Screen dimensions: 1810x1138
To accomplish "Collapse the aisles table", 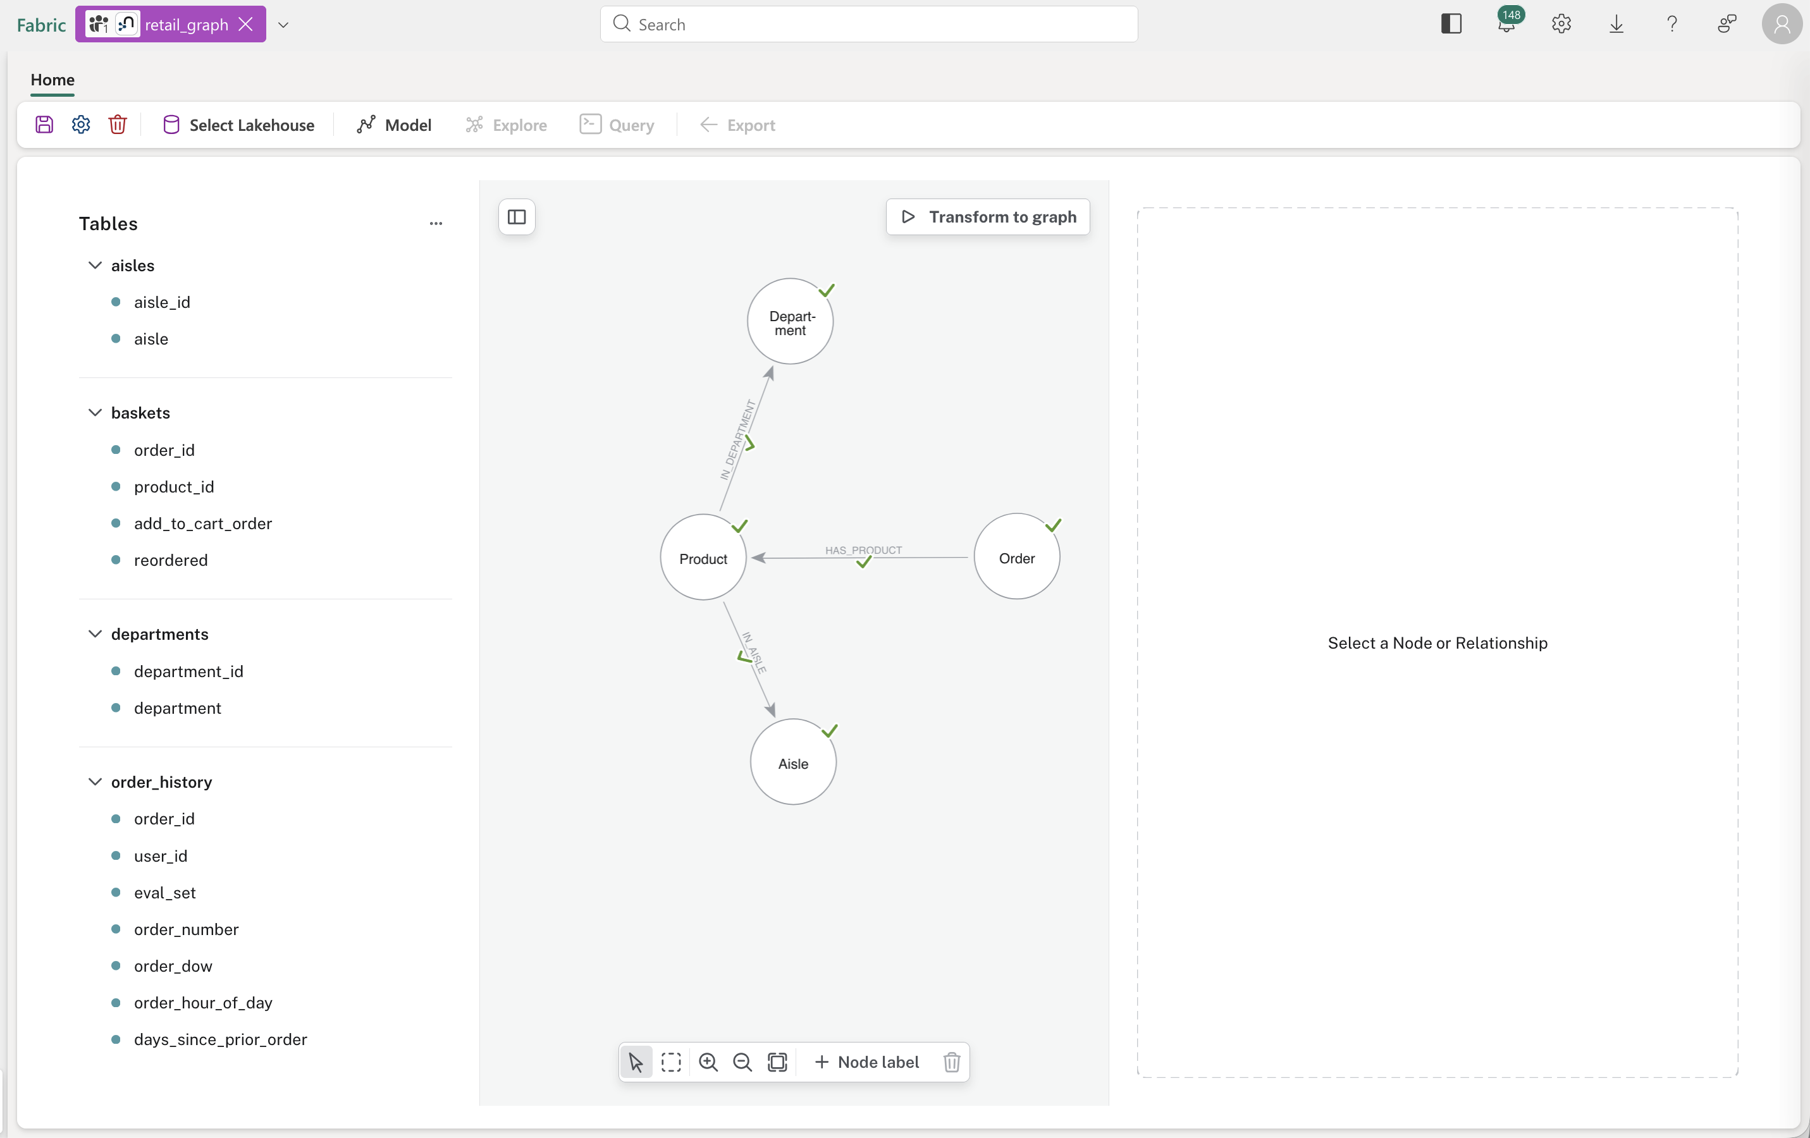I will [x=95, y=266].
